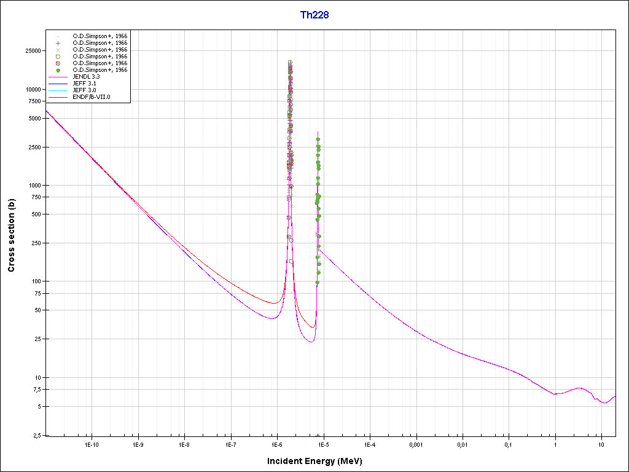Select the ENDF/B-VII.0 legend label
The height and width of the screenshot is (472, 629).
(91, 97)
